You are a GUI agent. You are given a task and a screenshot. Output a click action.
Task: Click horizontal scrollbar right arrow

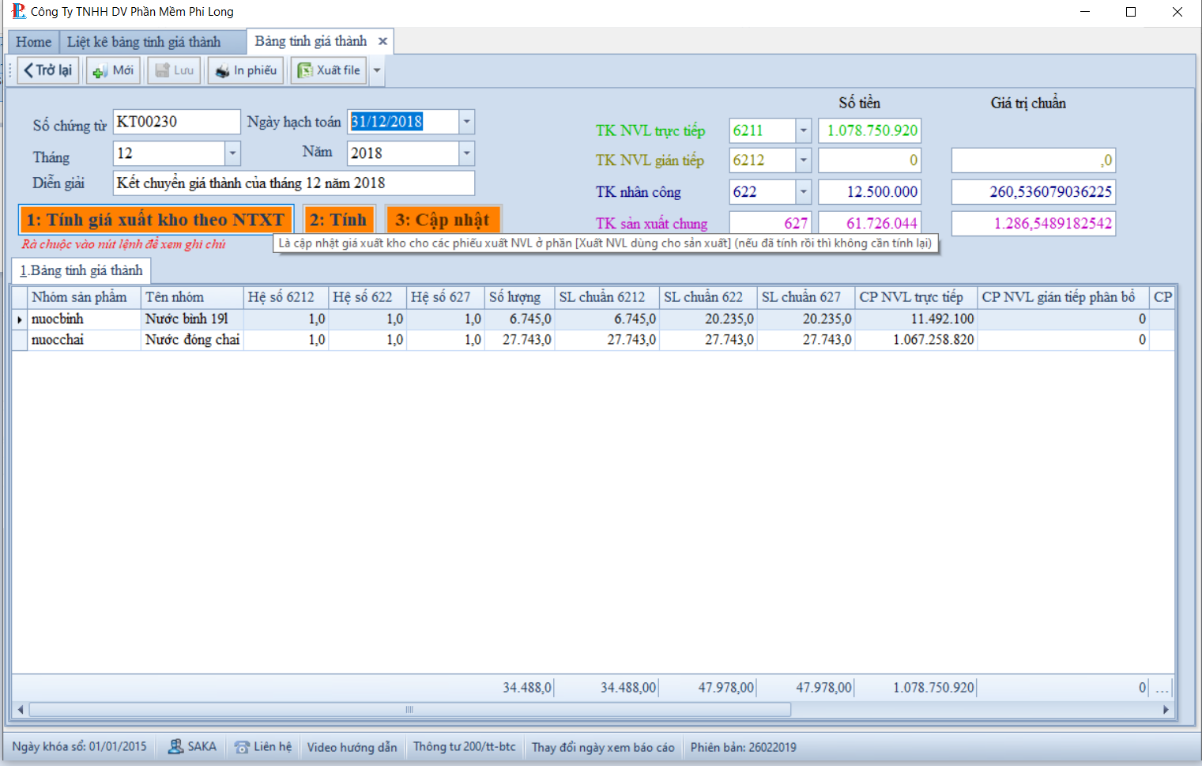pyautogui.click(x=1166, y=710)
